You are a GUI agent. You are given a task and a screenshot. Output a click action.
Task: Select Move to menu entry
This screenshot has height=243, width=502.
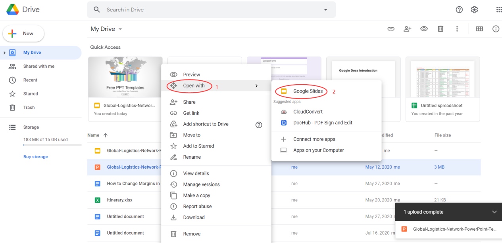[x=216, y=135]
